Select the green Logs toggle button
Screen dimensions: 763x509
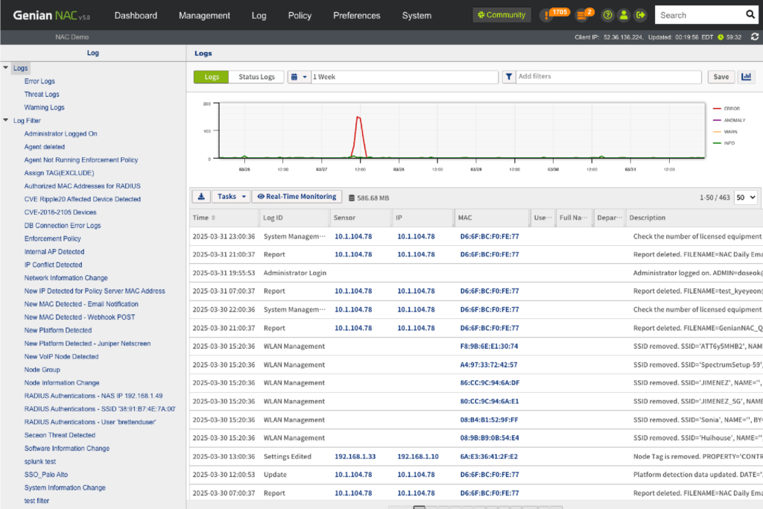[x=212, y=77]
